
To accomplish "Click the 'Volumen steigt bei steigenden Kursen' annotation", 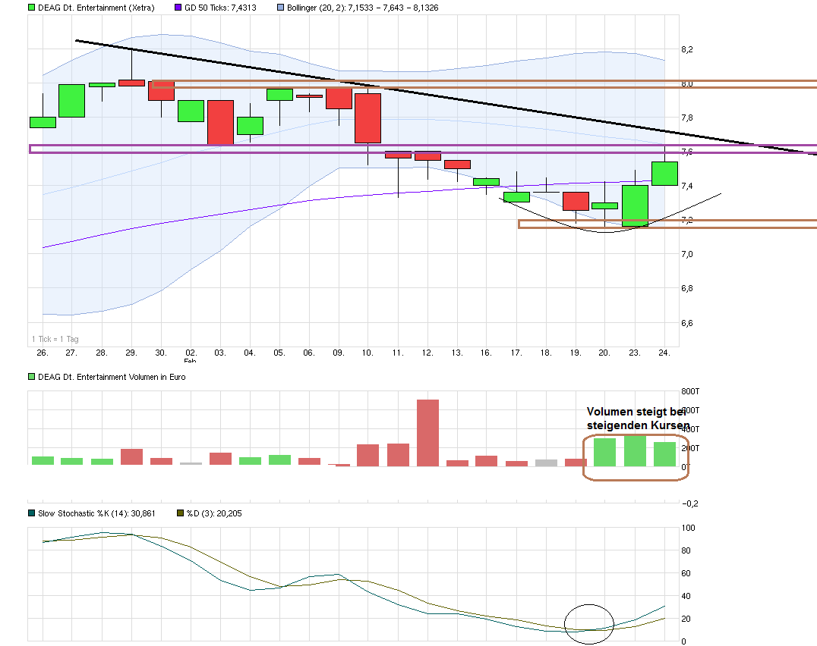I will [638, 419].
